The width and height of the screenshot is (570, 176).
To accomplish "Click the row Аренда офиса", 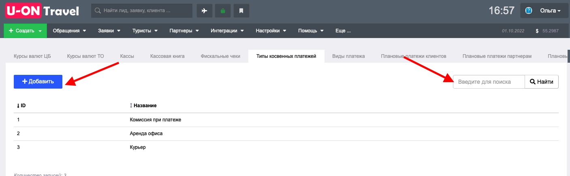I will [x=286, y=134].
